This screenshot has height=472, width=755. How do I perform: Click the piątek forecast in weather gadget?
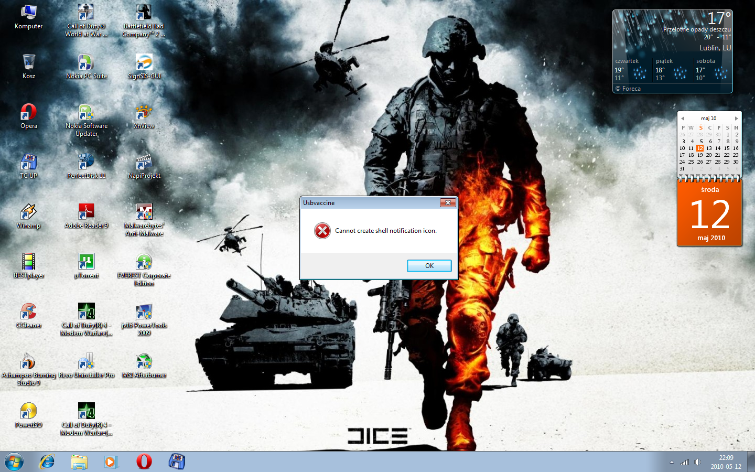[673, 69]
